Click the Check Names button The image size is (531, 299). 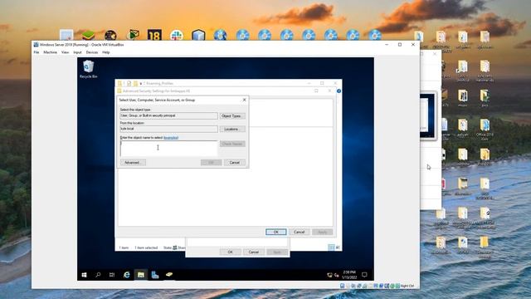pos(232,144)
